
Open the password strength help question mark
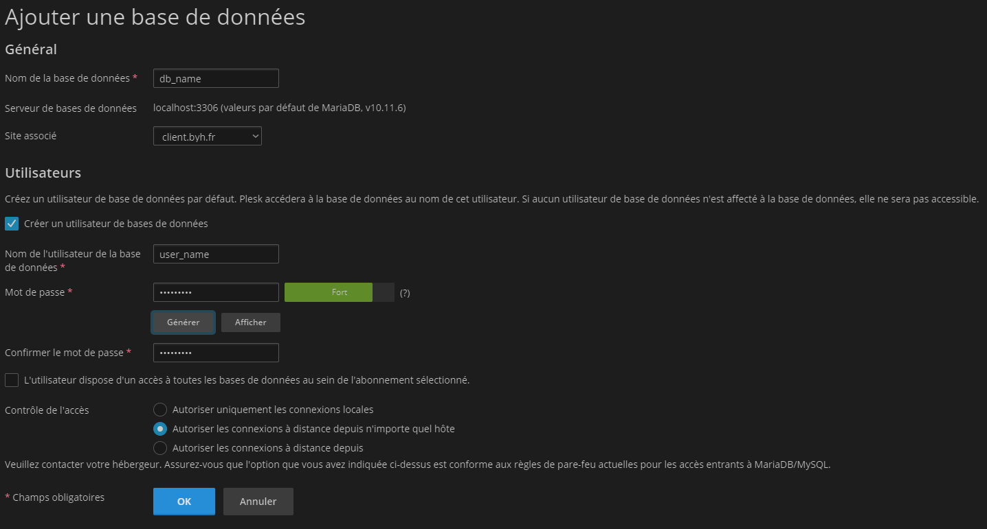coord(404,292)
